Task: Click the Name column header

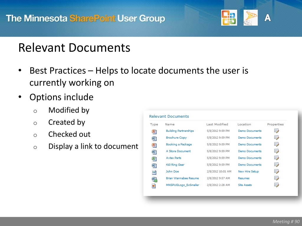Action: pyautogui.click(x=170, y=124)
